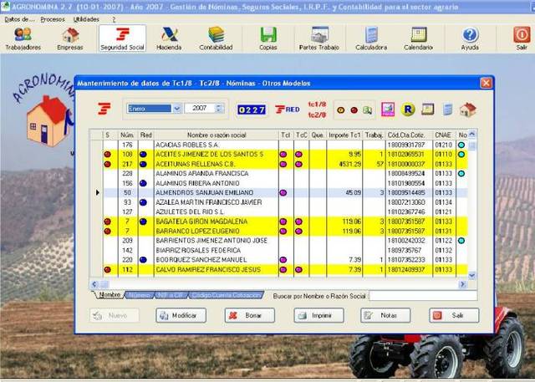The image size is (535, 382).
Task: Click the CNAE column header
Action: [443, 135]
